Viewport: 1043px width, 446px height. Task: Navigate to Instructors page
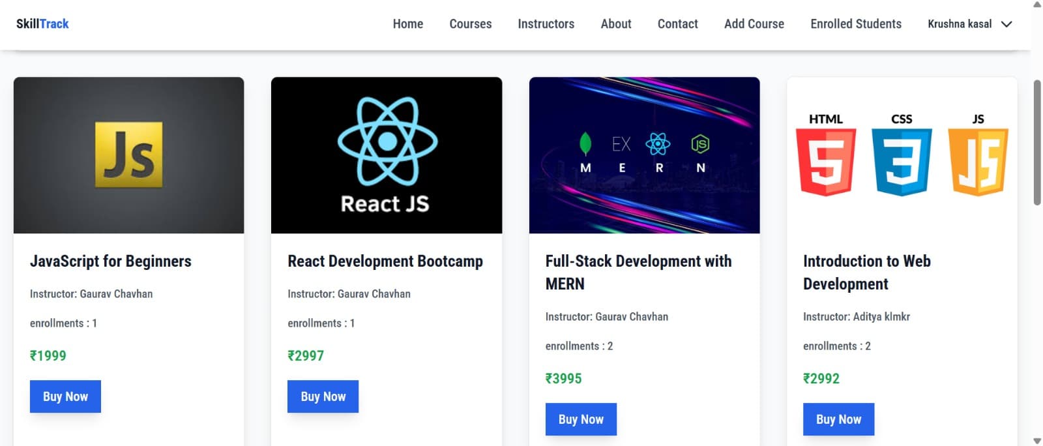point(546,24)
